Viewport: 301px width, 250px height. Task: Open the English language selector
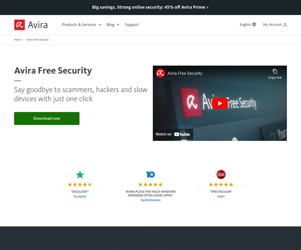[245, 24]
